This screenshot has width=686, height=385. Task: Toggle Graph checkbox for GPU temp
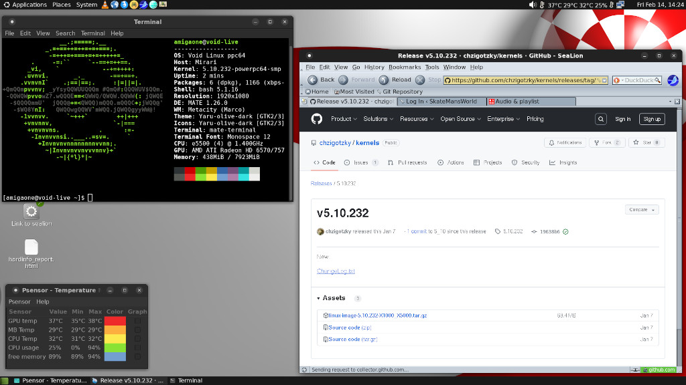137,321
